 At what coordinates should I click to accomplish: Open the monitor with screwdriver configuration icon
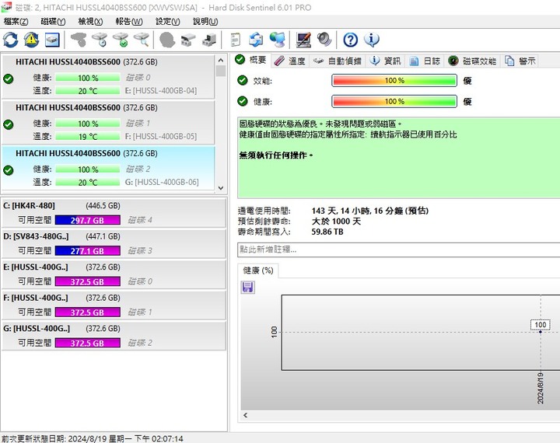coord(303,40)
